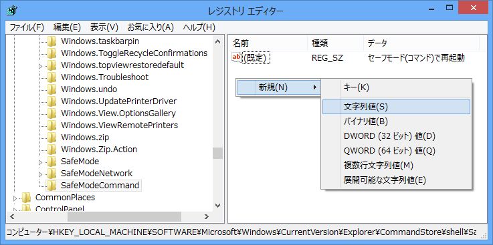Select the Windows.zip tree label

click(85, 138)
